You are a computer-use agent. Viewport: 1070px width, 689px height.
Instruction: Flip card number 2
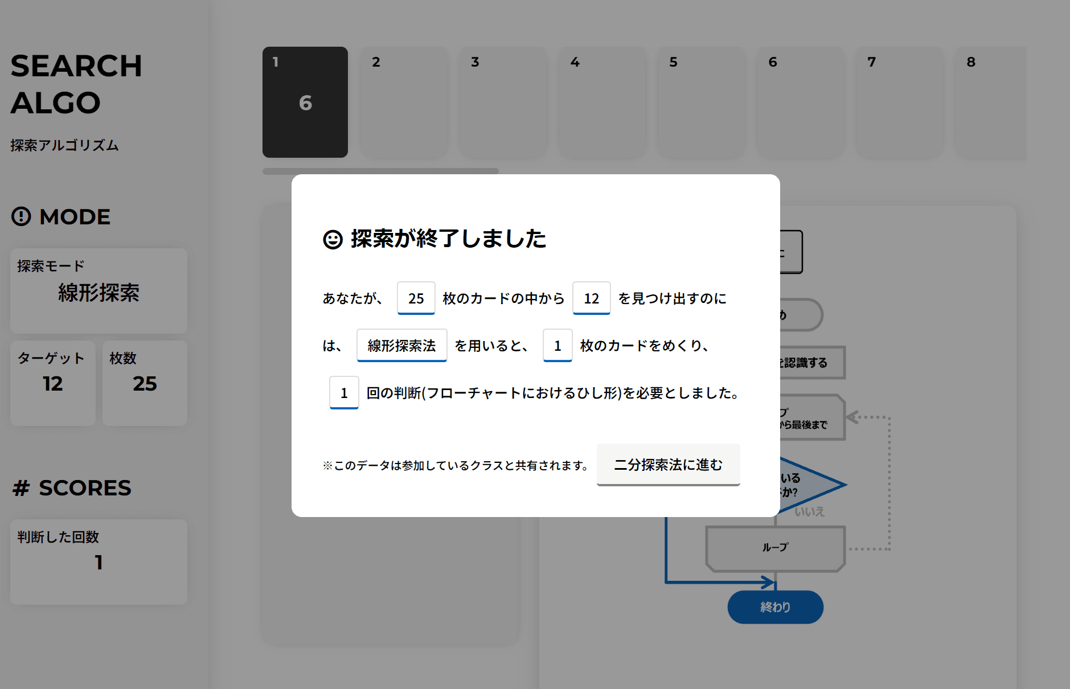point(404,102)
